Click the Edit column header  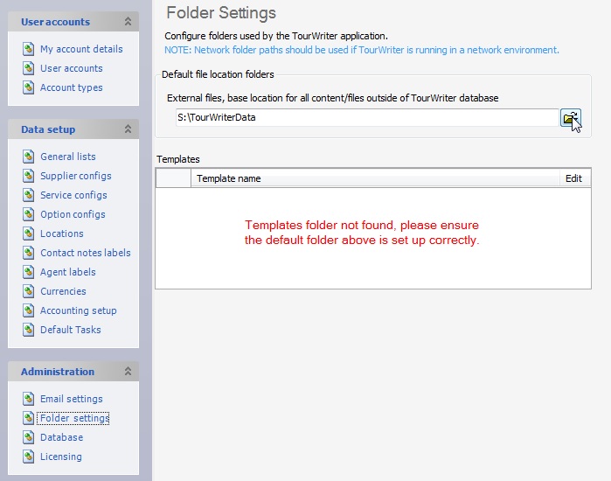pos(573,178)
